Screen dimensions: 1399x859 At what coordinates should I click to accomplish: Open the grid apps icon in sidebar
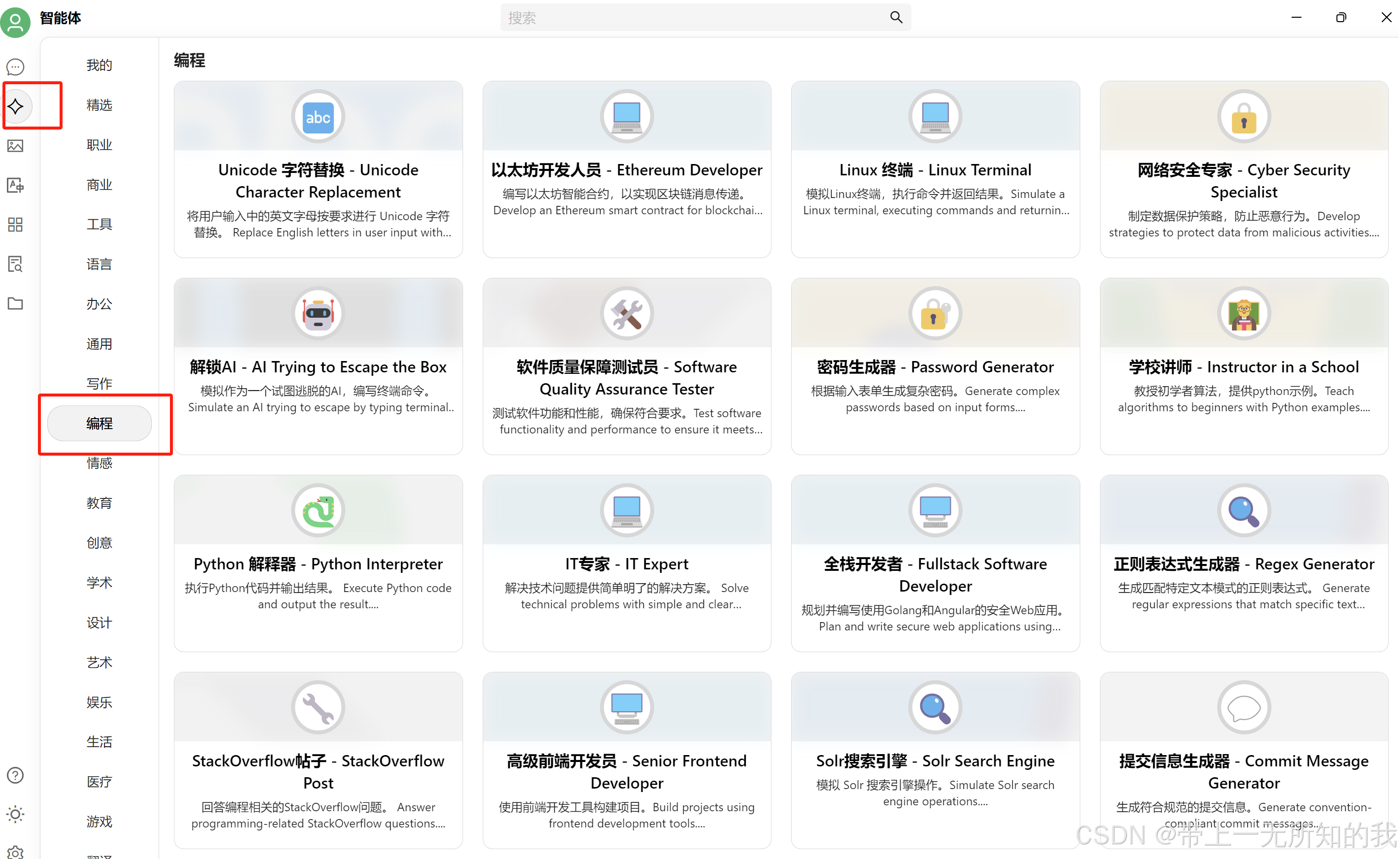[x=15, y=225]
